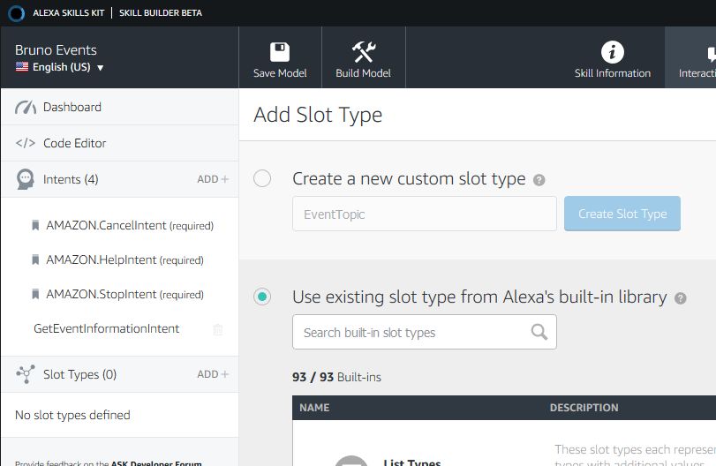The image size is (716, 466).
Task: Open Dashboard from the gauge icon
Action: pyautogui.click(x=26, y=108)
